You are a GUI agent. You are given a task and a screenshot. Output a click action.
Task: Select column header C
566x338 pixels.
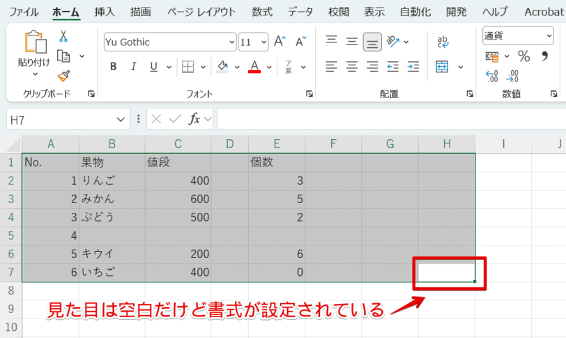coord(178,144)
